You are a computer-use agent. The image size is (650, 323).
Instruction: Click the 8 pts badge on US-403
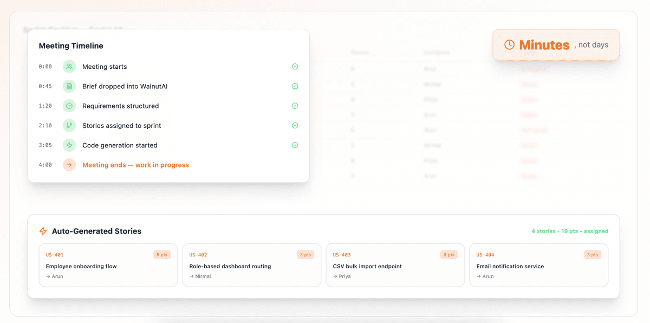448,254
